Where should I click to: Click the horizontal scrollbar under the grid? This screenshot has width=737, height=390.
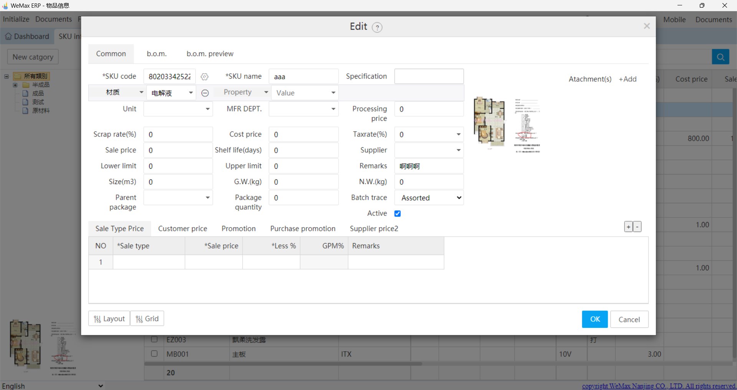[283, 364]
